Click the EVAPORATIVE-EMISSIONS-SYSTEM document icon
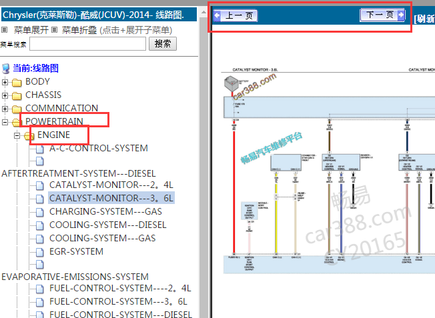Screen dimensions: 435x318 point(39,265)
